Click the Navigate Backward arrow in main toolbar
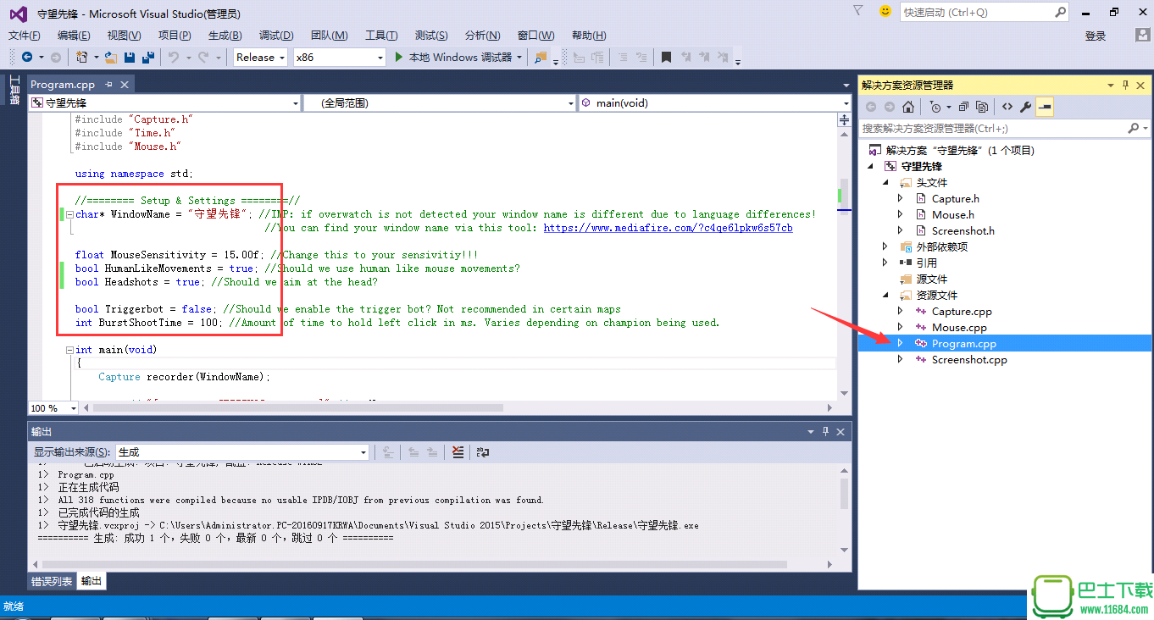Viewport: 1154px width, 620px height. click(27, 57)
